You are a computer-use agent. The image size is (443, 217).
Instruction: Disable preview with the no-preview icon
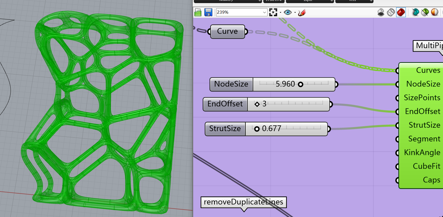pos(381,12)
